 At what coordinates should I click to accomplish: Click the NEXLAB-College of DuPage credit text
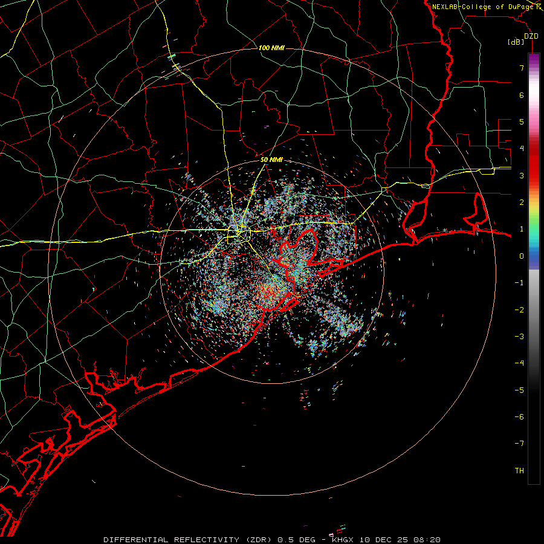tap(483, 7)
